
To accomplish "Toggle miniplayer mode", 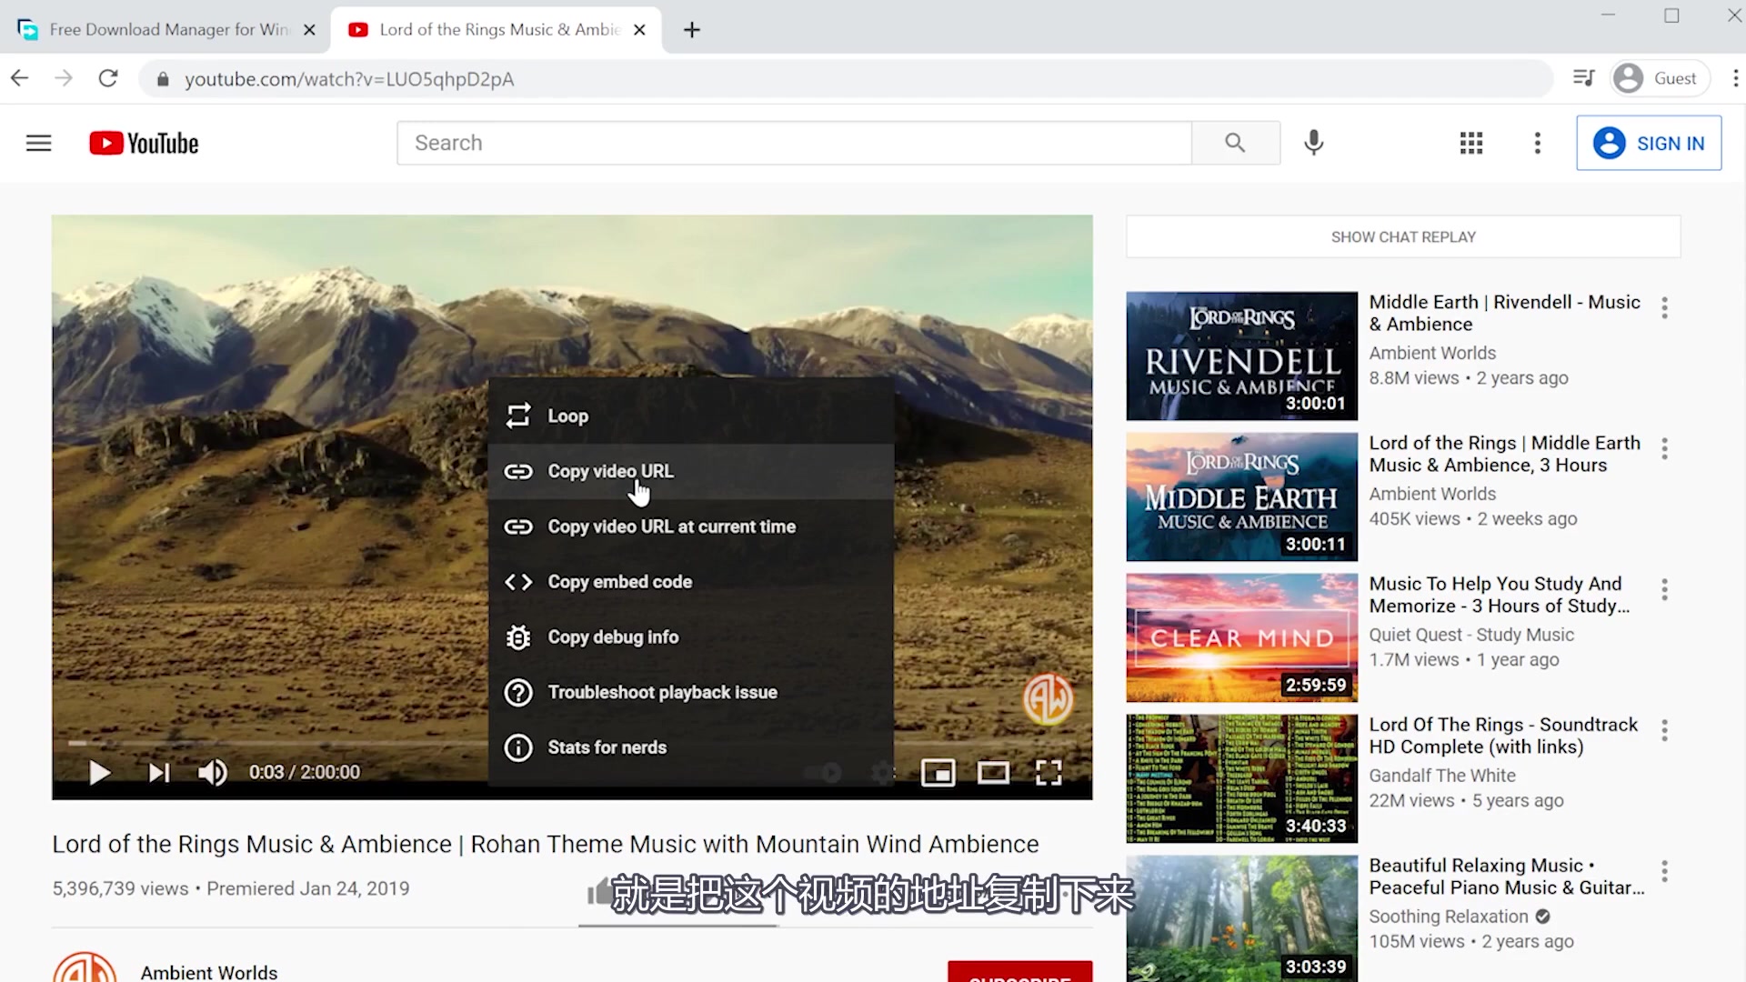I will pos(938,773).
